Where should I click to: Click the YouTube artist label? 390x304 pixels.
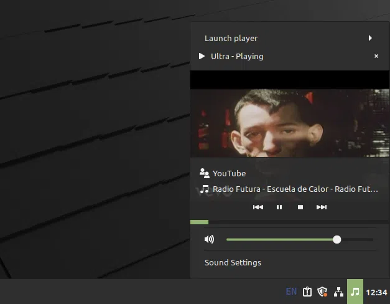[229, 173]
